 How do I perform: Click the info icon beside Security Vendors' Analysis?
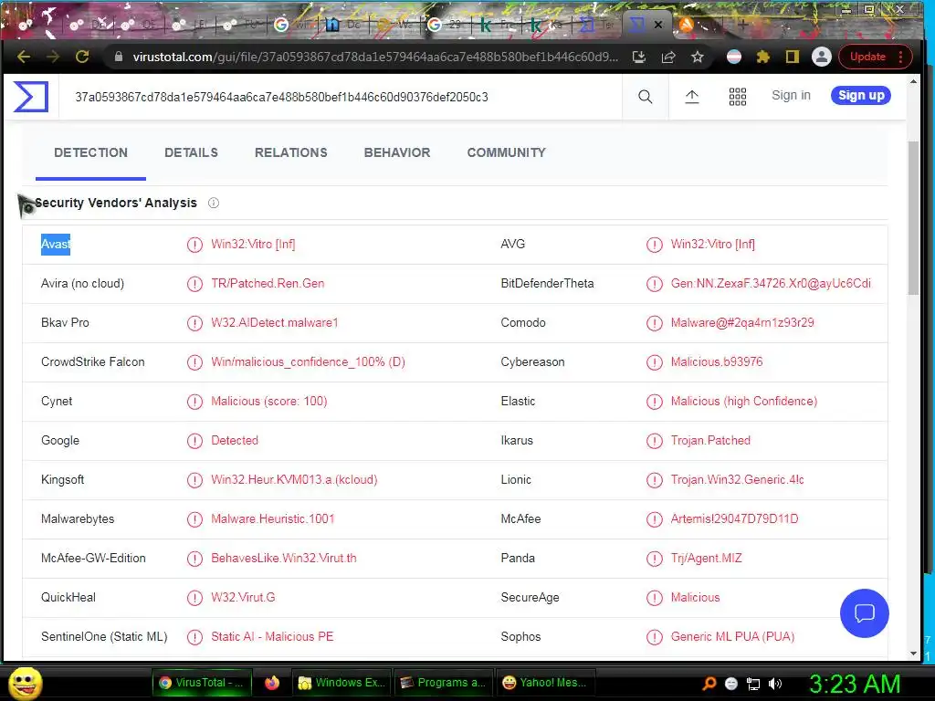[x=214, y=203]
